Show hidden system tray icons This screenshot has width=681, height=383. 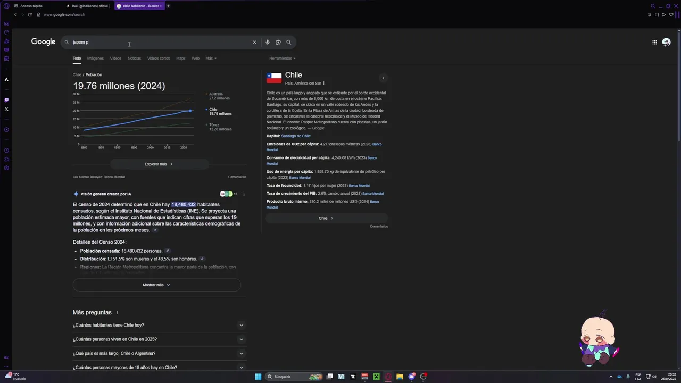click(611, 377)
